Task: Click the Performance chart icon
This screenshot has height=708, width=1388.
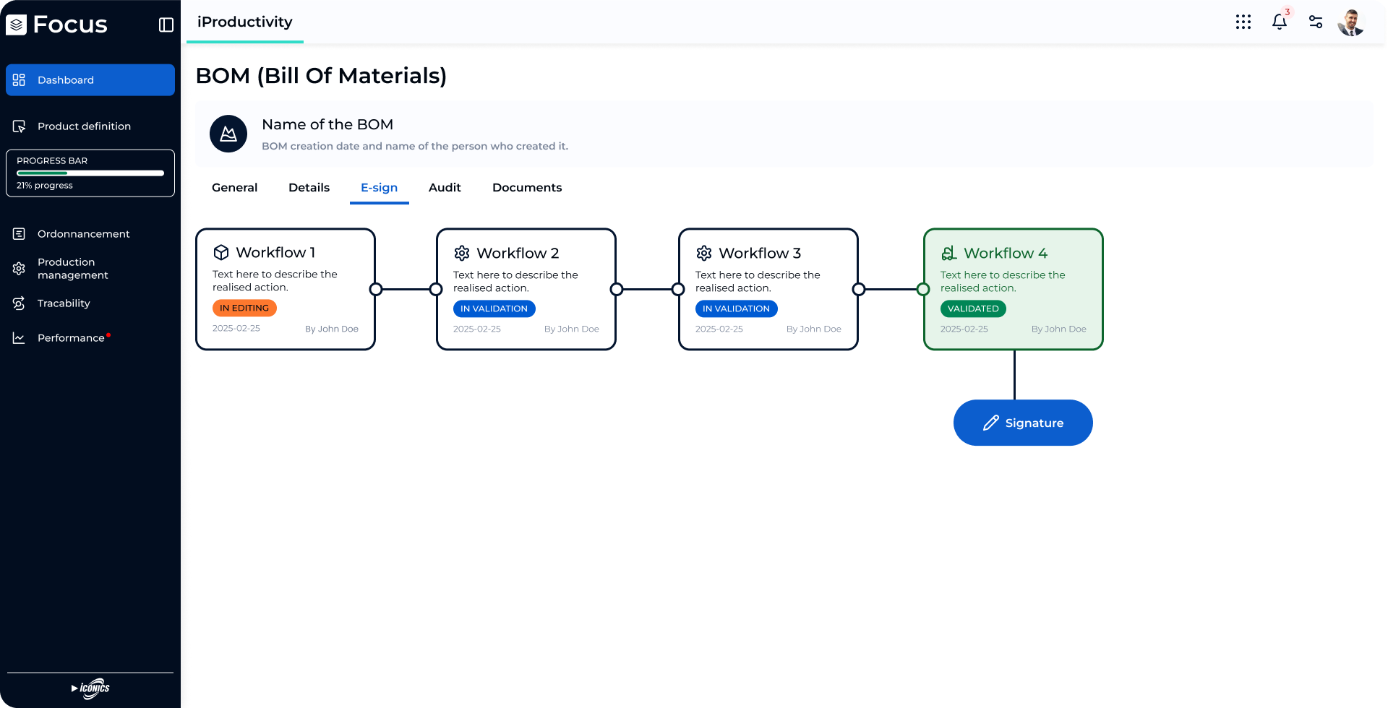Action: pyautogui.click(x=19, y=338)
